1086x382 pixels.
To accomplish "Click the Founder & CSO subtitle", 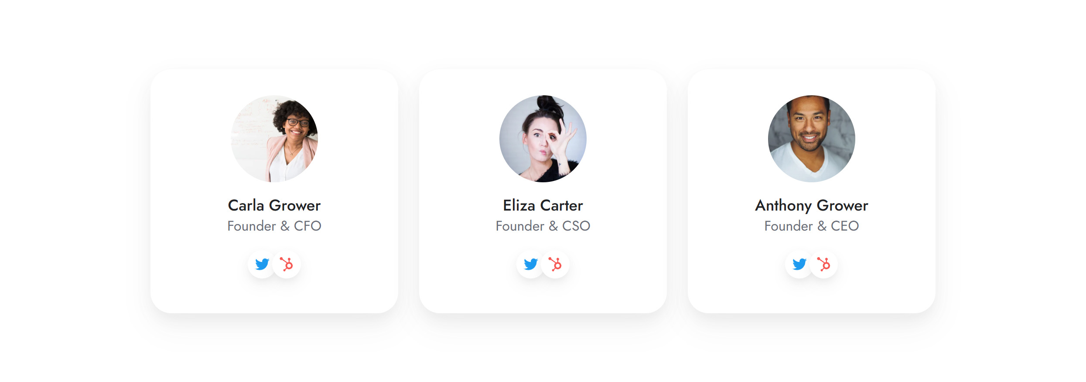I will click(543, 226).
